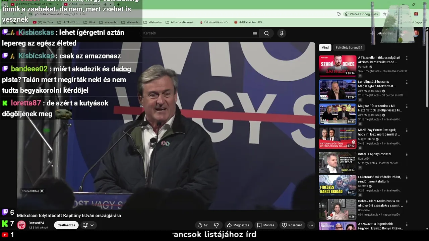429x241 pixels.
Task: Start voice search with the microphone icon
Action: pyautogui.click(x=282, y=33)
